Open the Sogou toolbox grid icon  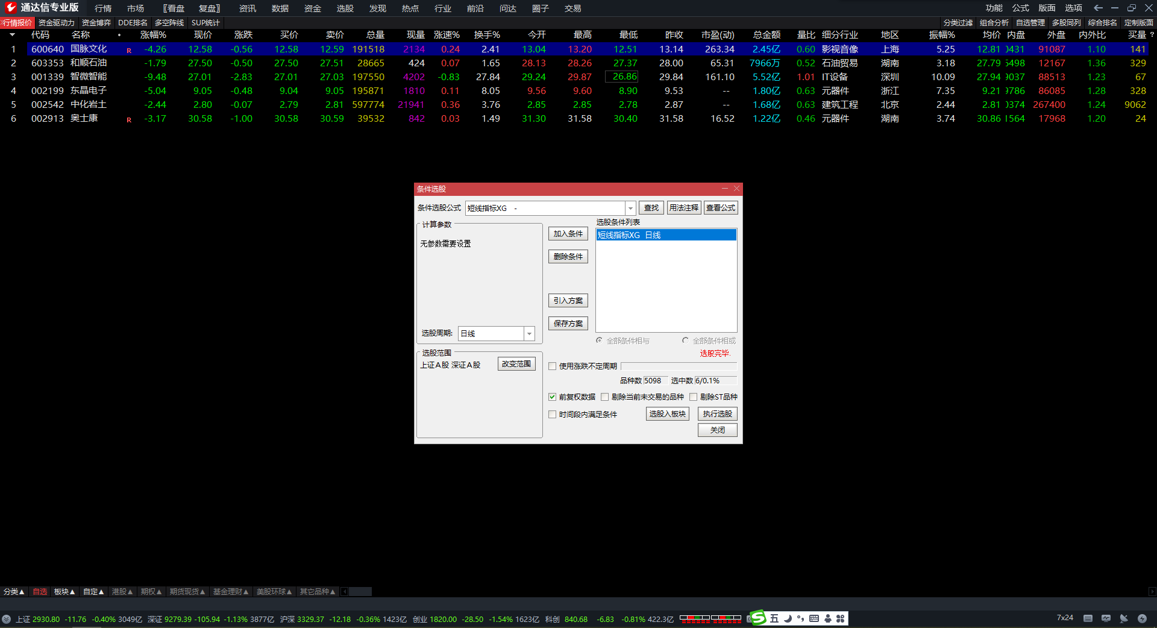point(841,618)
